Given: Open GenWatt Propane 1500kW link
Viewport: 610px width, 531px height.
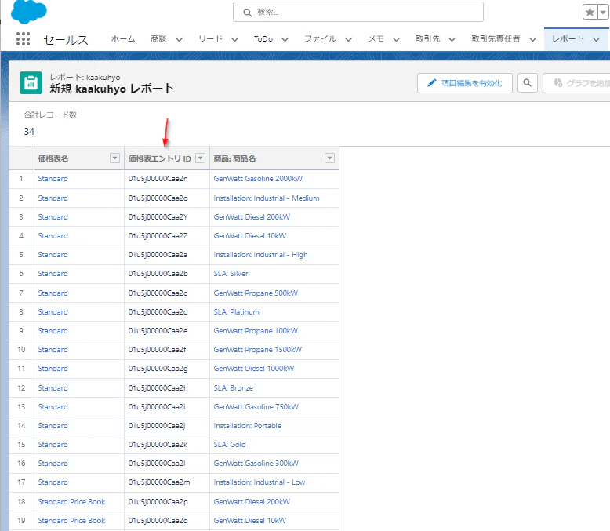Looking at the screenshot, I should point(257,350).
